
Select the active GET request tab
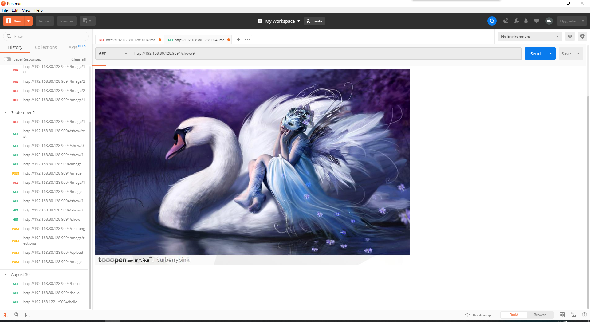[x=199, y=40]
